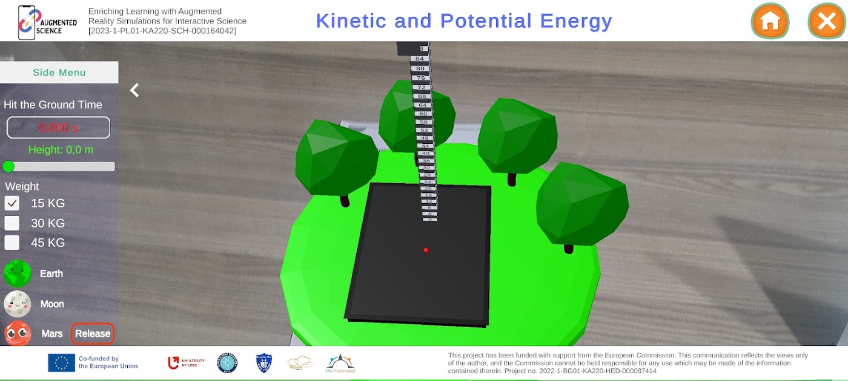Viewport: 848px width, 381px height.
Task: Select the Mars planet icon
Action: pyautogui.click(x=18, y=333)
